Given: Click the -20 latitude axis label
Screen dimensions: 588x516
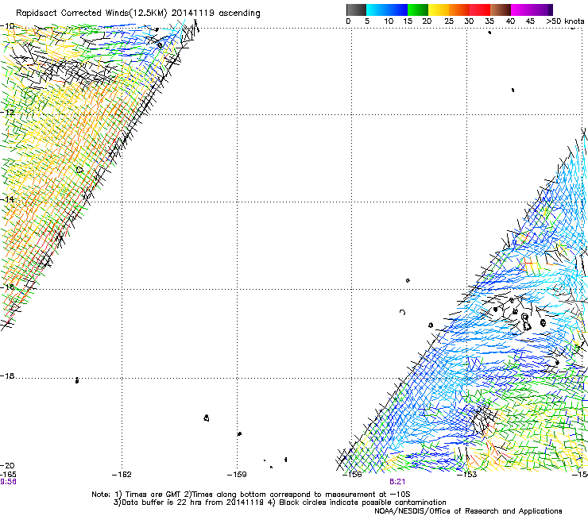Looking at the screenshot, I should (x=7, y=465).
